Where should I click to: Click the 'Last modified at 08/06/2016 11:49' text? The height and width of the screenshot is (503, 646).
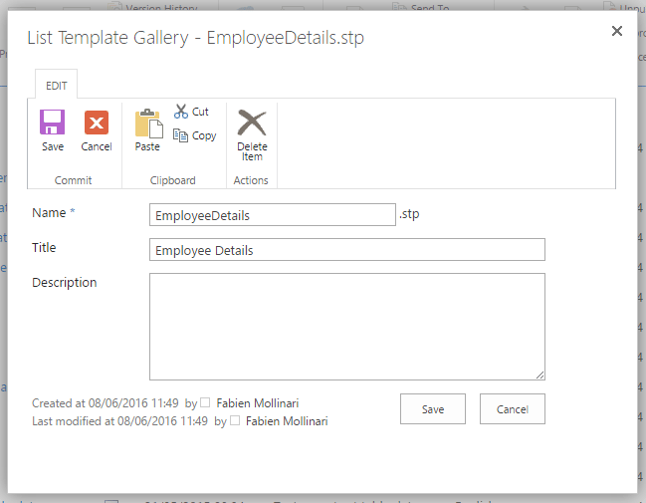click(119, 421)
